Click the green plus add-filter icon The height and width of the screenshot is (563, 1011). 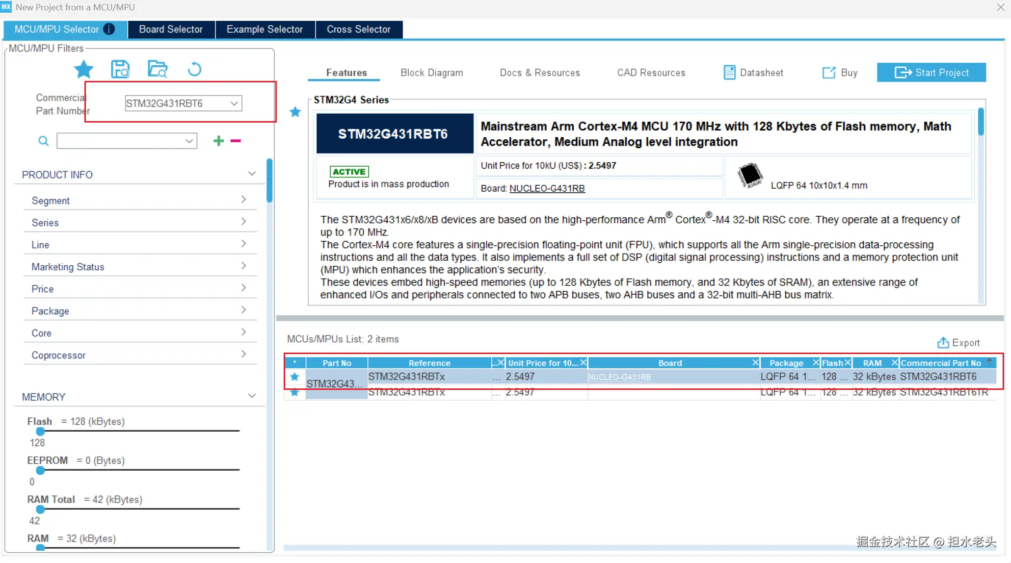coord(218,141)
